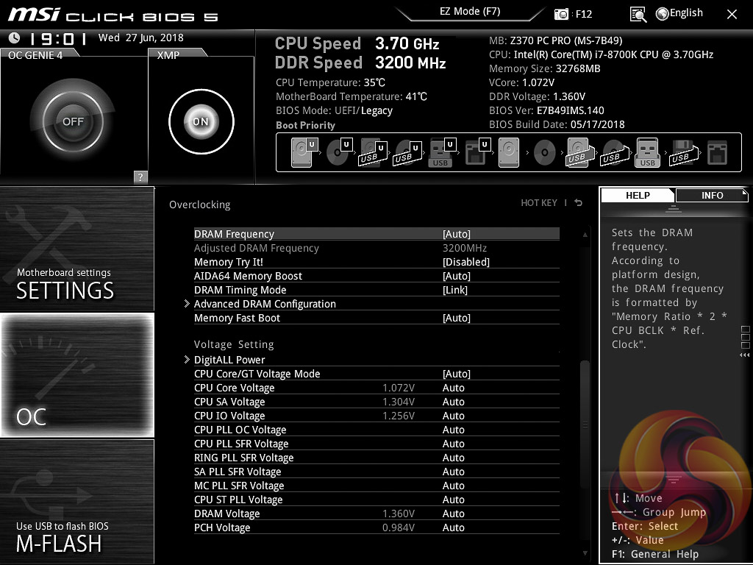Change CPU Core/GT Voltage Mode [Auto]
This screenshot has width=753, height=565.
pyautogui.click(x=376, y=373)
